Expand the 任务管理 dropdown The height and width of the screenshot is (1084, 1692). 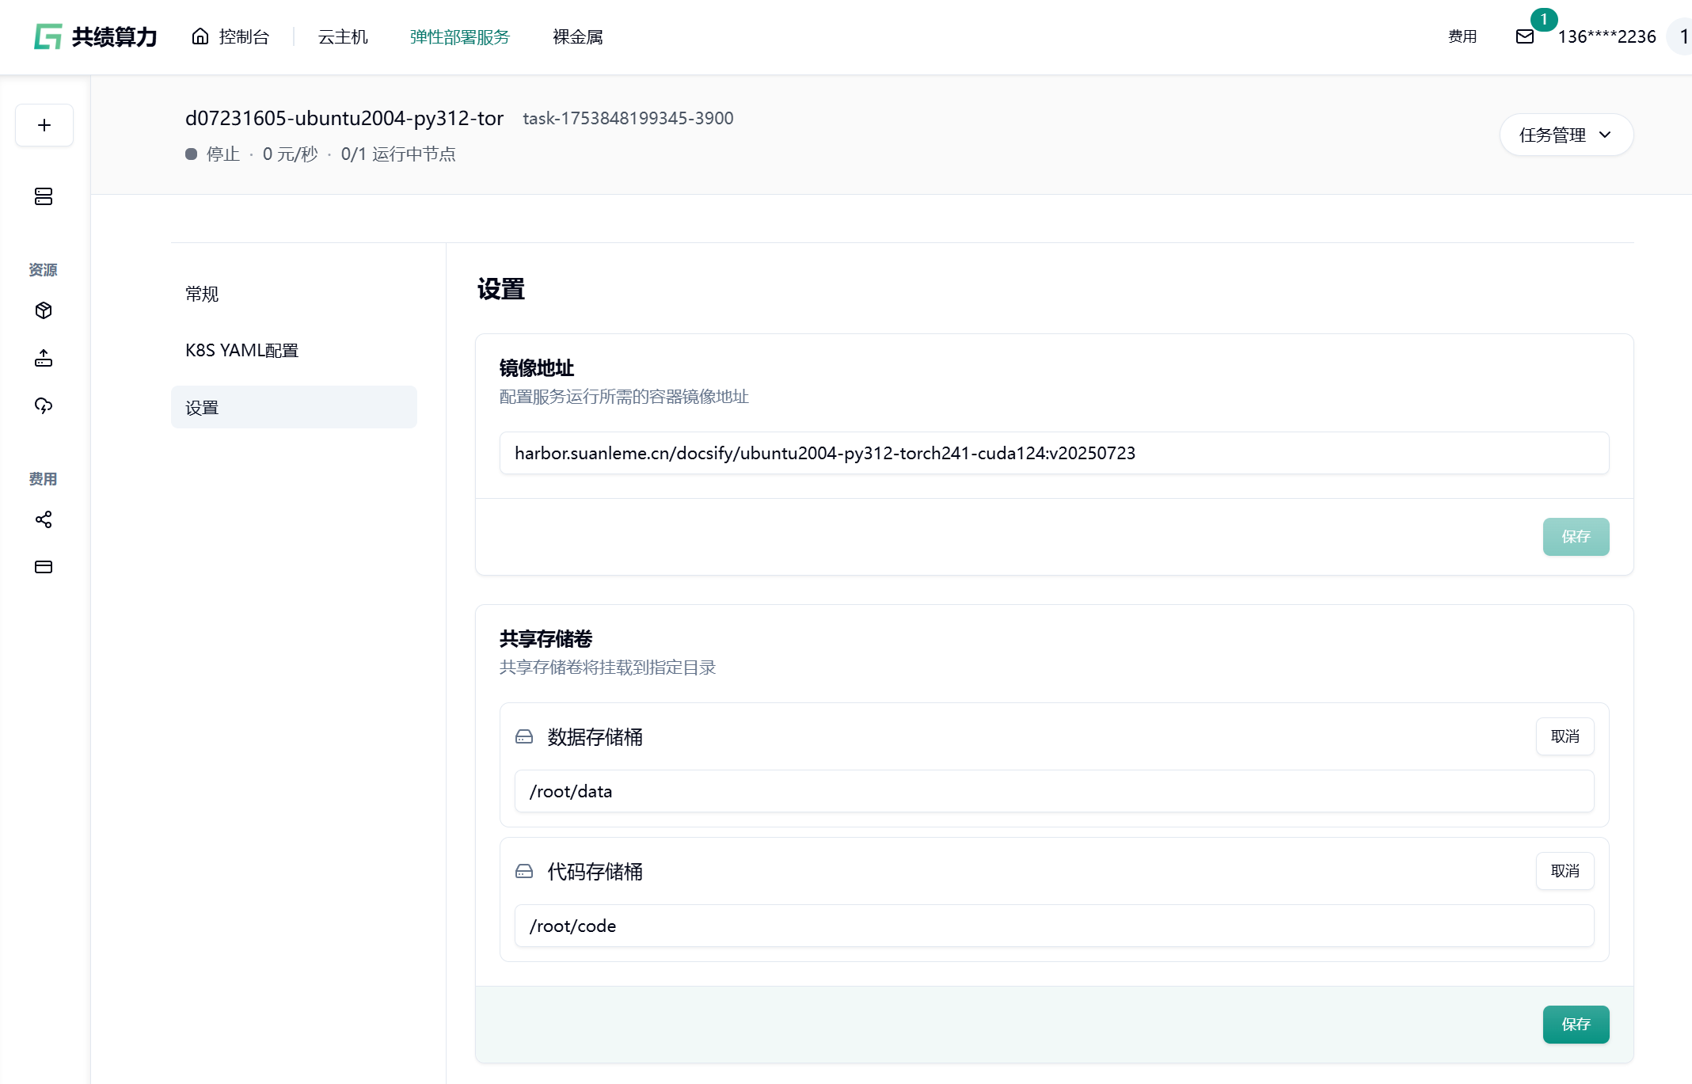[x=1565, y=135]
